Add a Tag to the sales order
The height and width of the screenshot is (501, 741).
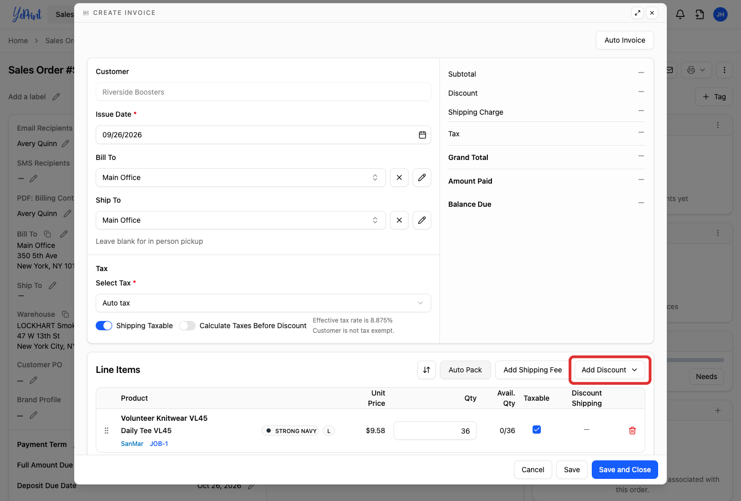click(x=714, y=97)
